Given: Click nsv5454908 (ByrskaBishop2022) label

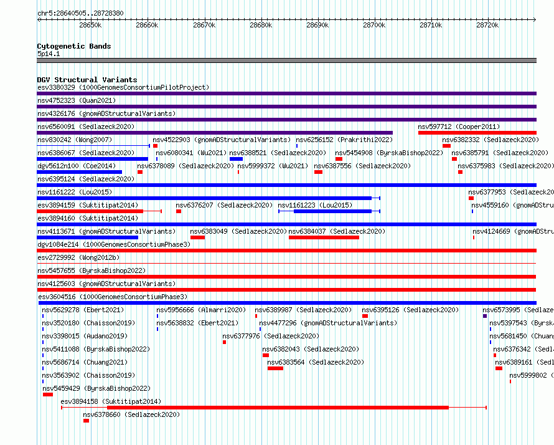Looking at the screenshot, I should 389,153.
